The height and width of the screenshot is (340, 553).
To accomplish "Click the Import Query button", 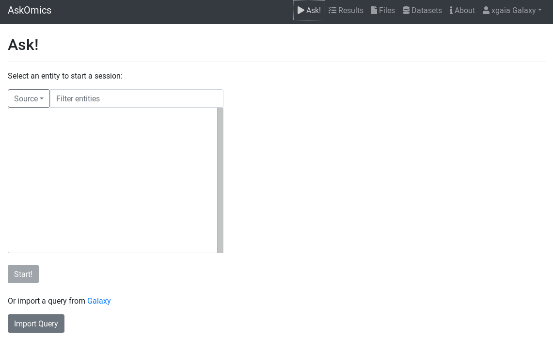I will pos(36,324).
